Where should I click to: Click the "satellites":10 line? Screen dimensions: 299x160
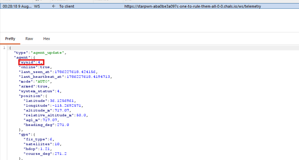pos(43,144)
